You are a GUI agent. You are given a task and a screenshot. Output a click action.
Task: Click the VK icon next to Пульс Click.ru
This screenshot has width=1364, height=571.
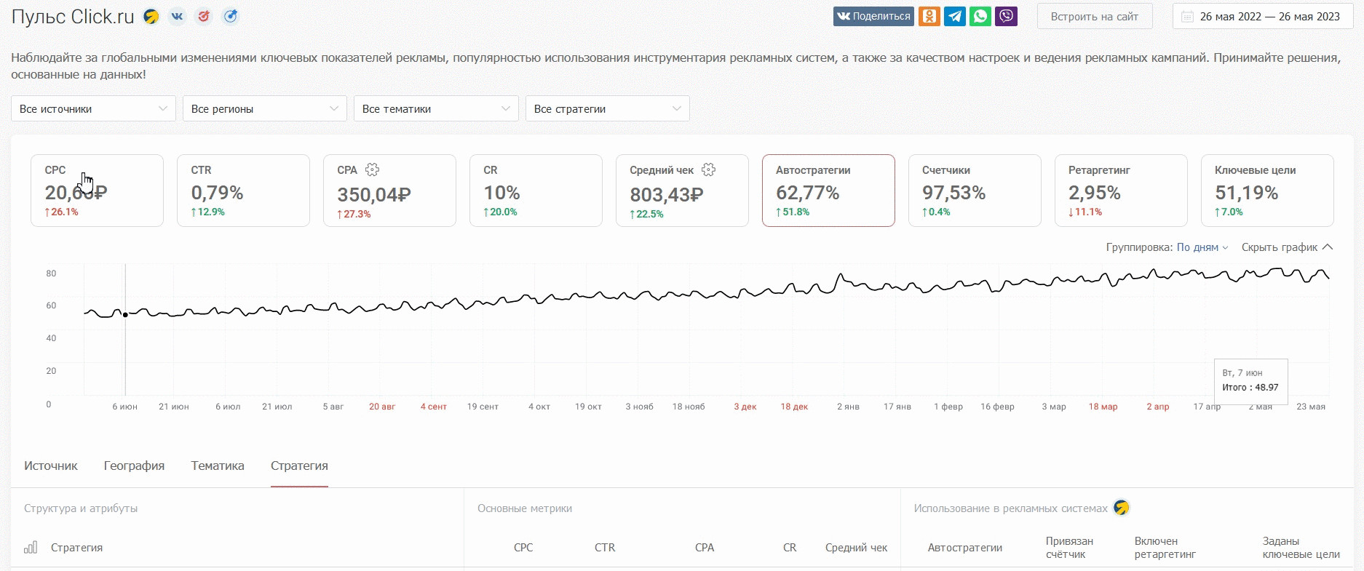point(178,17)
